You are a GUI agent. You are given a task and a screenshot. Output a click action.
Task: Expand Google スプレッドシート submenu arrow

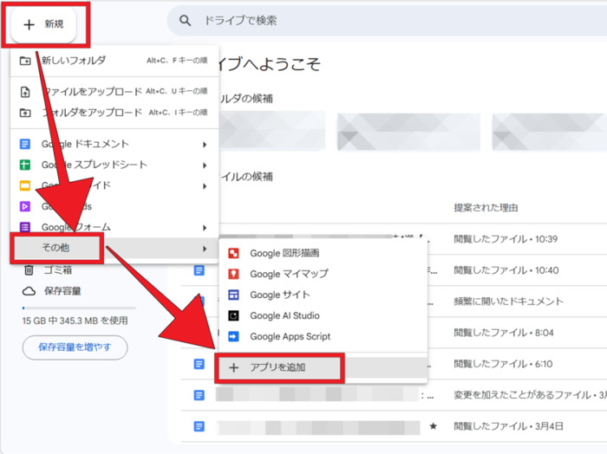pos(205,165)
